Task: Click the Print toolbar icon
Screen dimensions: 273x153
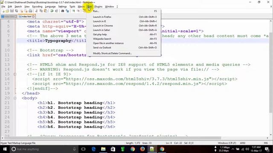Action: pos(30,11)
